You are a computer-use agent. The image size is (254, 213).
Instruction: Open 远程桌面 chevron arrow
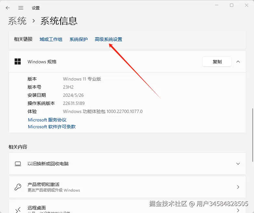[238, 210]
